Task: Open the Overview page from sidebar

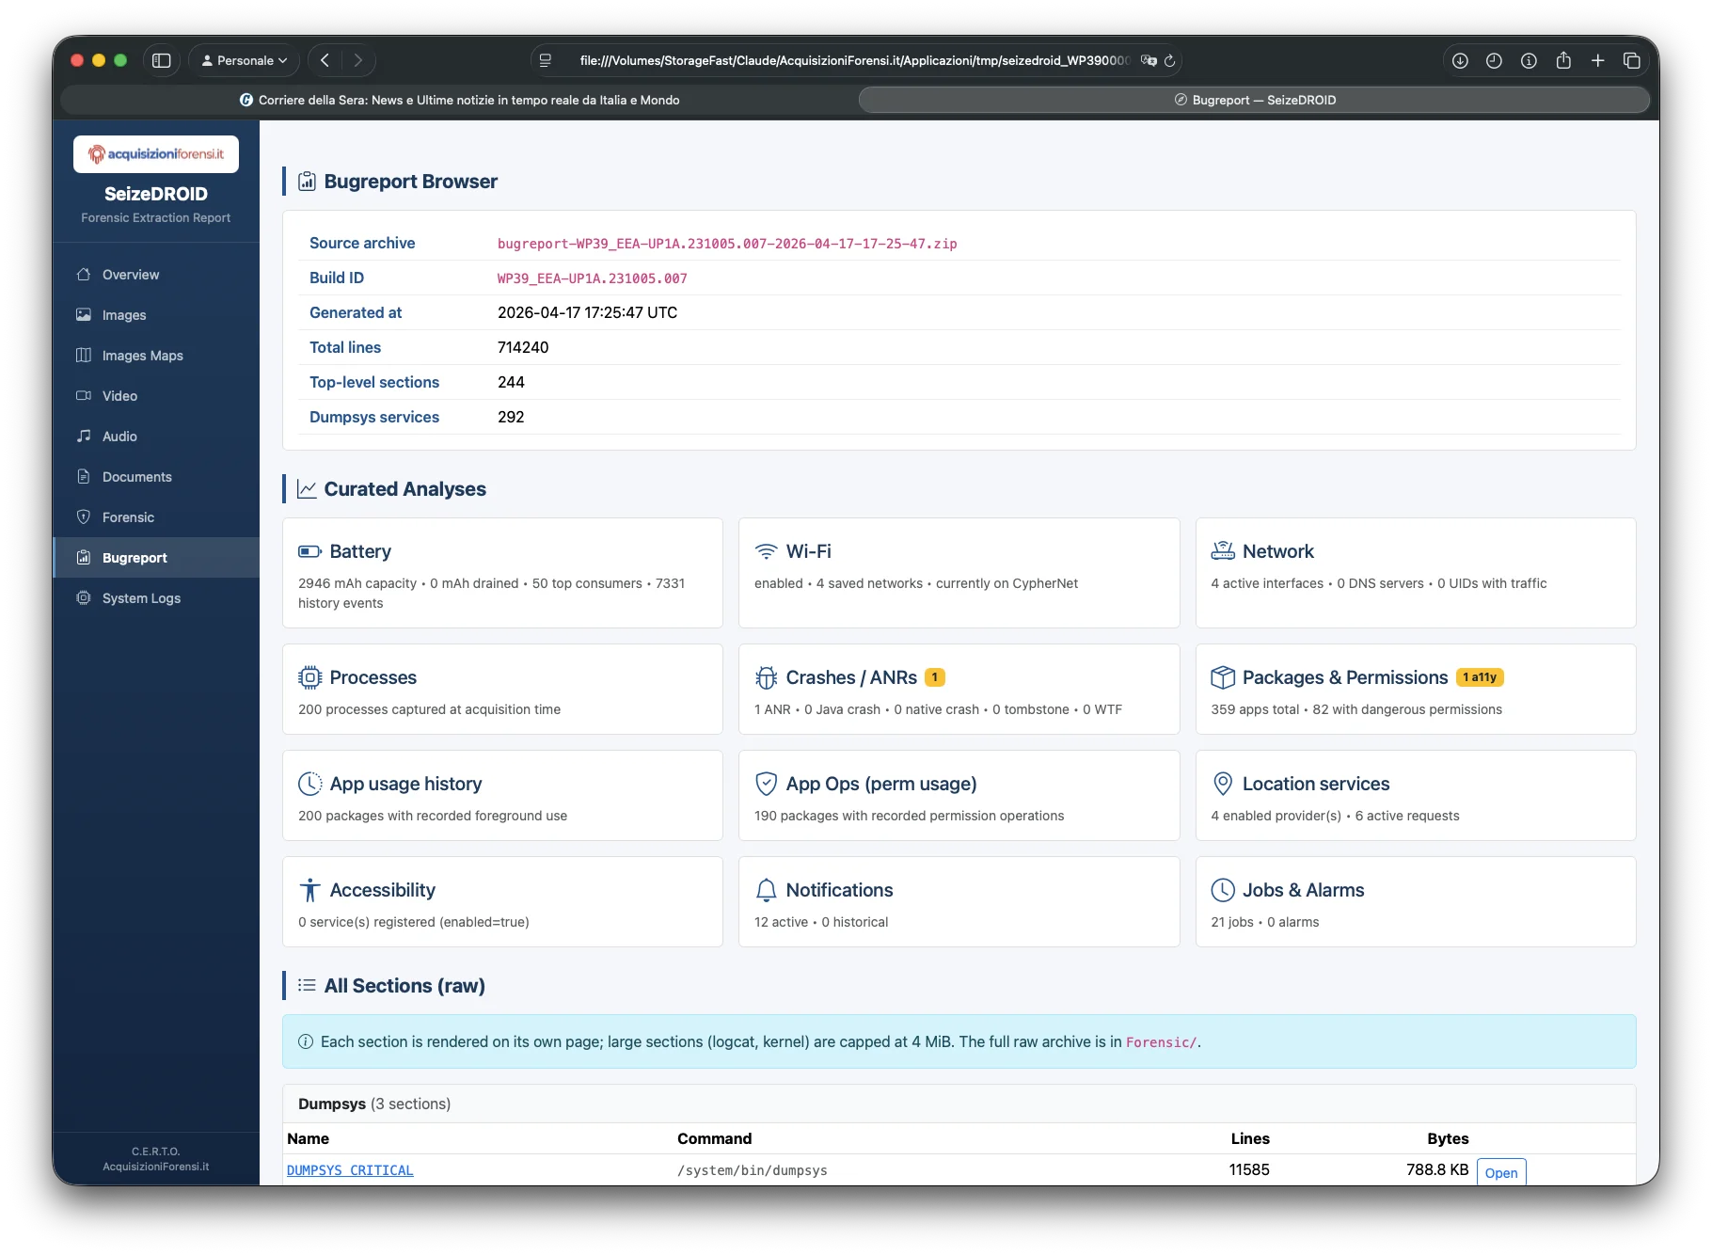Action: [131, 275]
